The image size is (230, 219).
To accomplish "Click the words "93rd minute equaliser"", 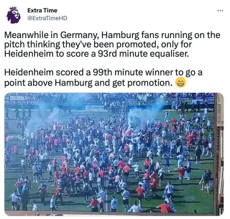I will click(x=143, y=54).
